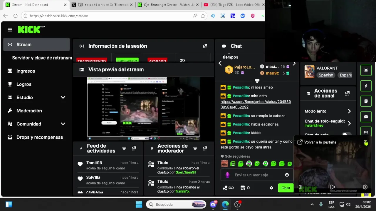Switch to the reactions X browser tab
Image resolution: width=376 pixels, height=211 pixels.
103,5
